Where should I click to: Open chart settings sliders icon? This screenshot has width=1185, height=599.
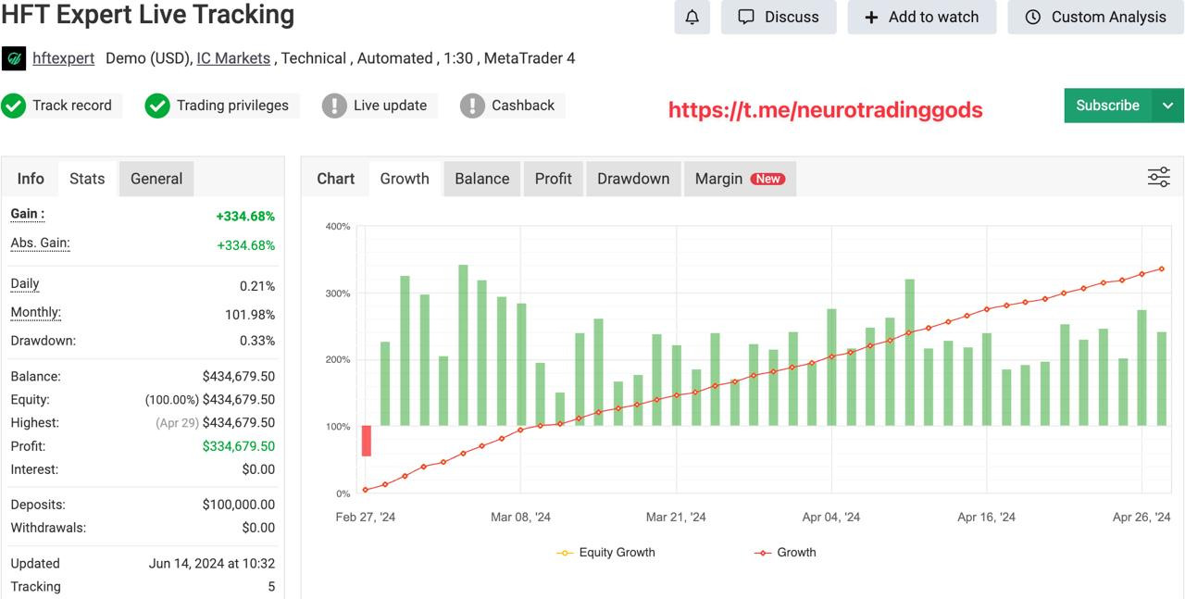1158,178
